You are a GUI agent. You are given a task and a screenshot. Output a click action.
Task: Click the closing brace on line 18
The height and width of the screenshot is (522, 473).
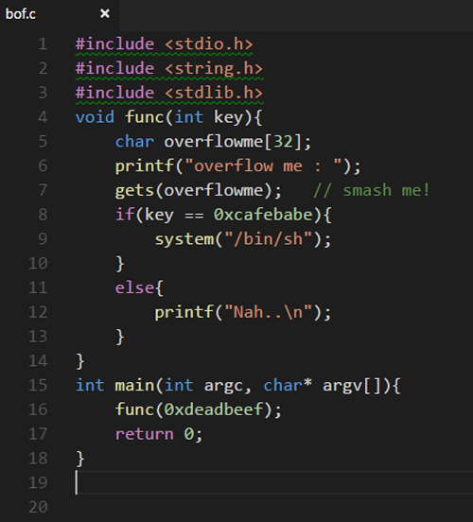[80, 459]
